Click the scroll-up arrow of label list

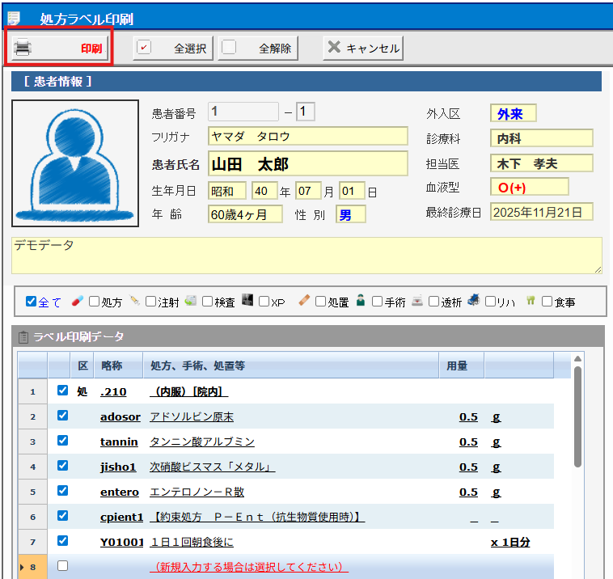coord(577,360)
